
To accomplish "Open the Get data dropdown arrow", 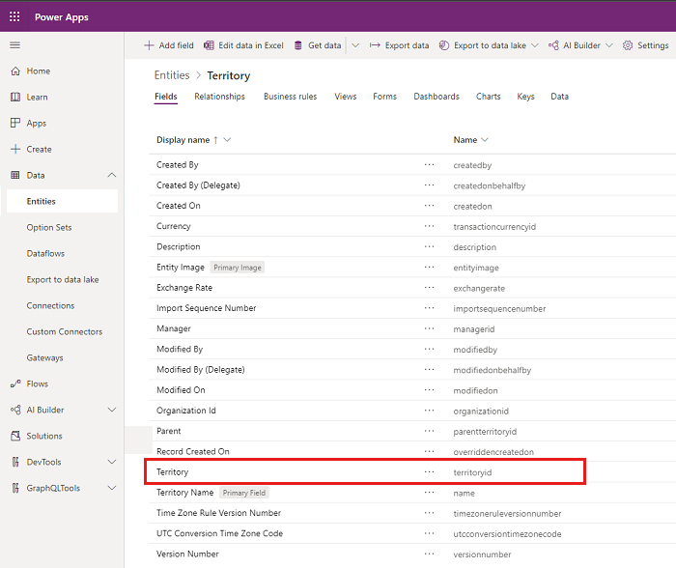I will tap(354, 45).
